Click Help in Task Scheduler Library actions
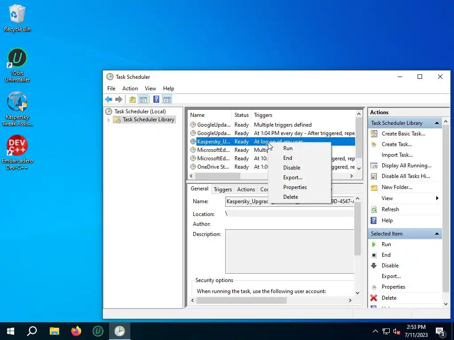This screenshot has height=340, width=454. tap(387, 220)
